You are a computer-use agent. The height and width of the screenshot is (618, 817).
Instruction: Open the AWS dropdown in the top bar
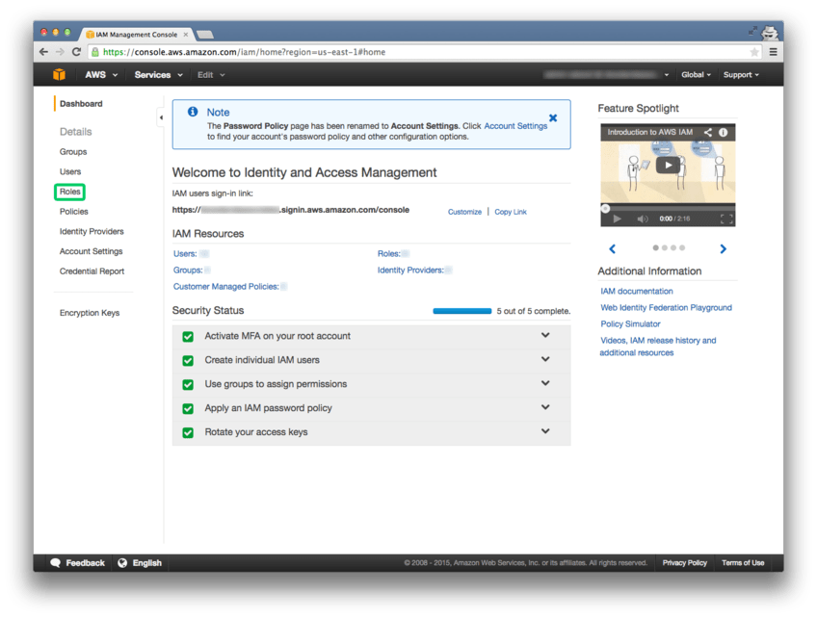(x=101, y=75)
